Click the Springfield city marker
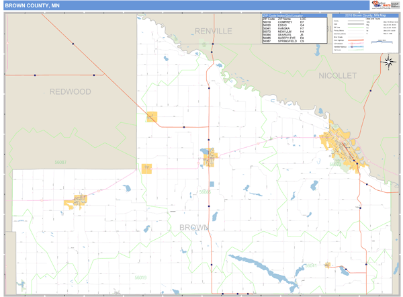 pos(76,201)
